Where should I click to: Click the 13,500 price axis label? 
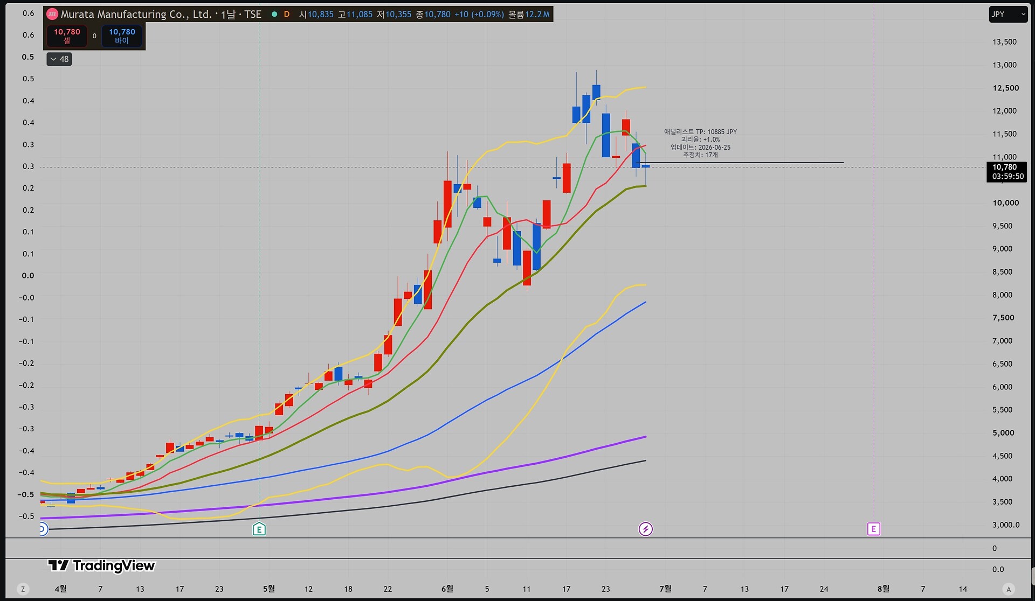click(1004, 42)
